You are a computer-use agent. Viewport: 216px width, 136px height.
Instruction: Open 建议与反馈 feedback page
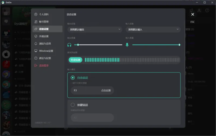tap(47, 58)
